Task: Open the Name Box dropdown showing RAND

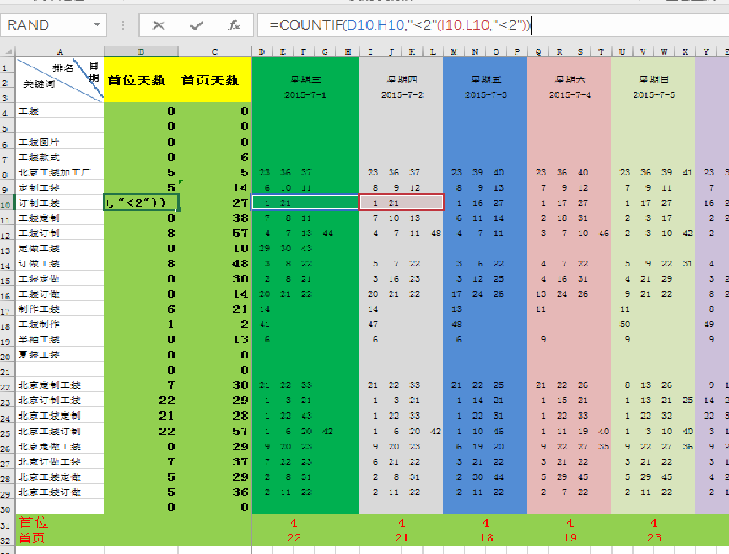Action: coord(97,25)
